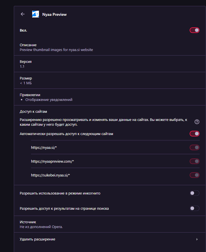Click the Nyaa Preview extension logo
This screenshot has width=206, height=252.
coord(36,14)
